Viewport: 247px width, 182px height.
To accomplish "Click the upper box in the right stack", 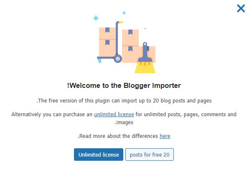I will (130, 37).
